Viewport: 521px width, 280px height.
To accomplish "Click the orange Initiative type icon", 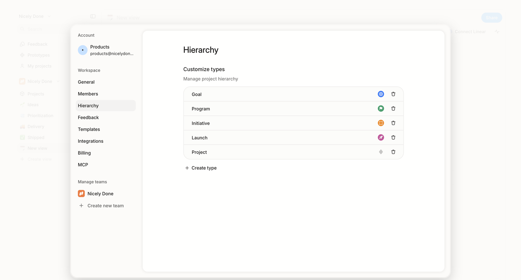I will click(381, 123).
